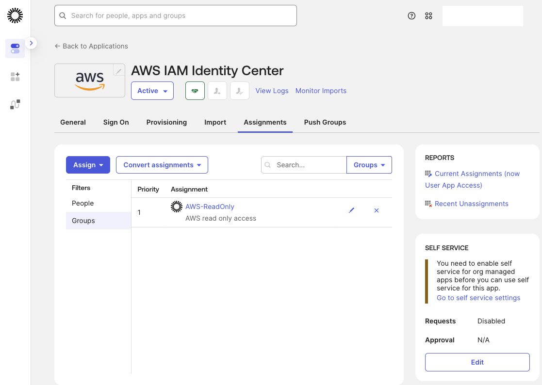This screenshot has height=385, width=542.
Task: Remove the AWS-ReadOnly assignment with the X
Action: [376, 210]
